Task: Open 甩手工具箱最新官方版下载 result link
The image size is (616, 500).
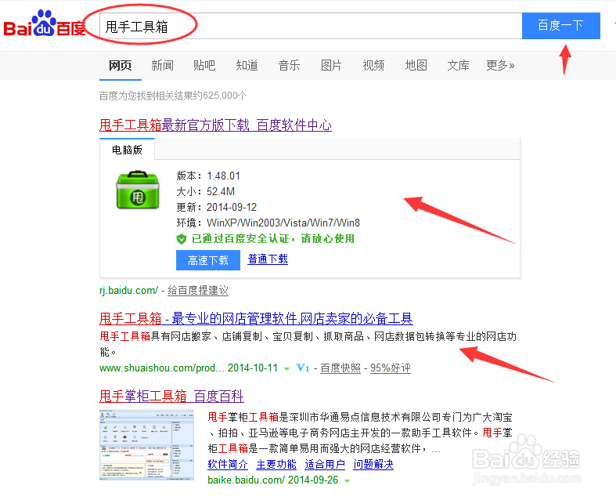Action: click(215, 125)
